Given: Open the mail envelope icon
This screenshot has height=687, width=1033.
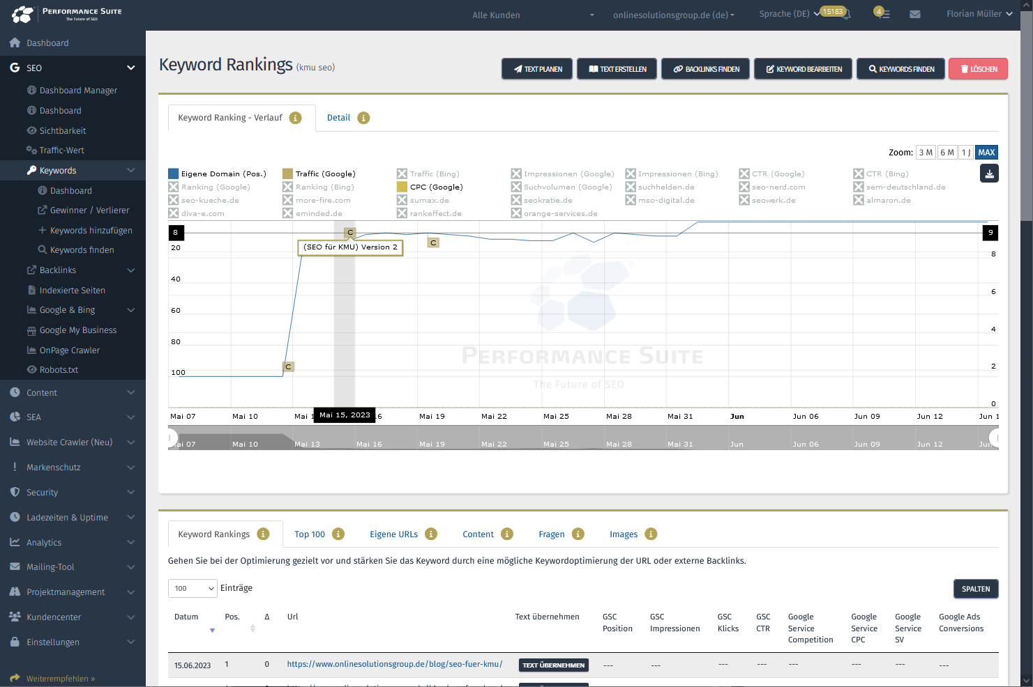Looking at the screenshot, I should coord(915,14).
